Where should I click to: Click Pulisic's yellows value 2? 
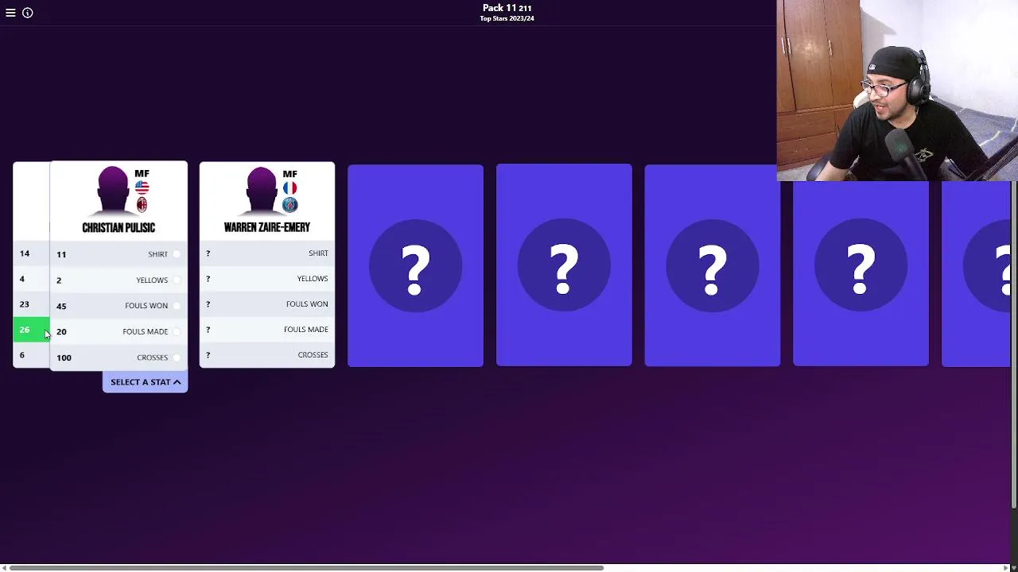tap(59, 280)
